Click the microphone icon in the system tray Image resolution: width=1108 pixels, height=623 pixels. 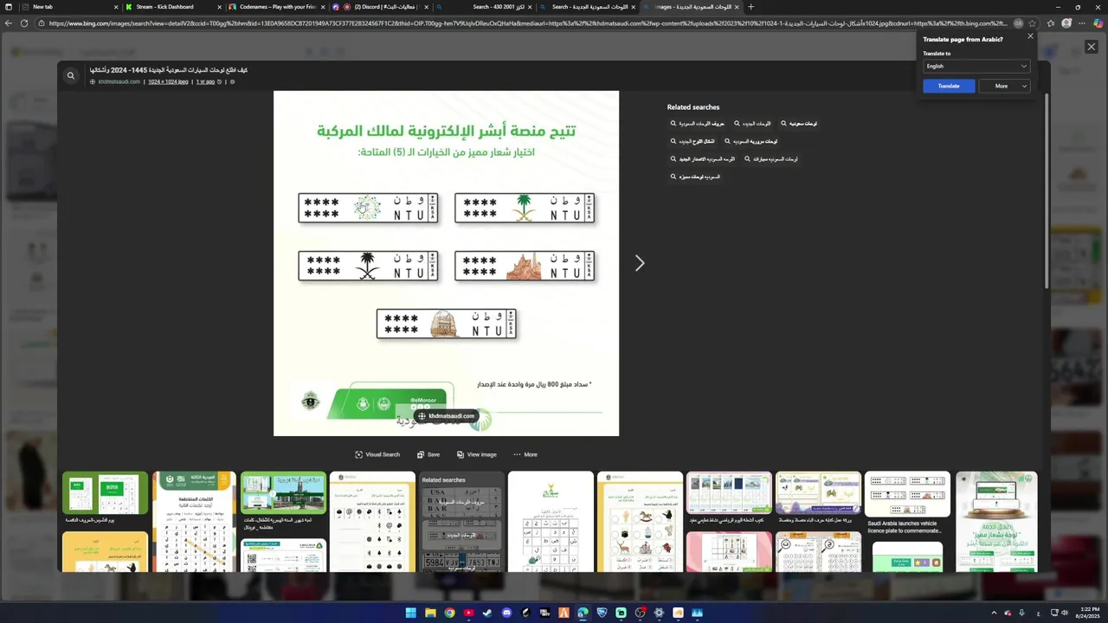coord(1022,613)
